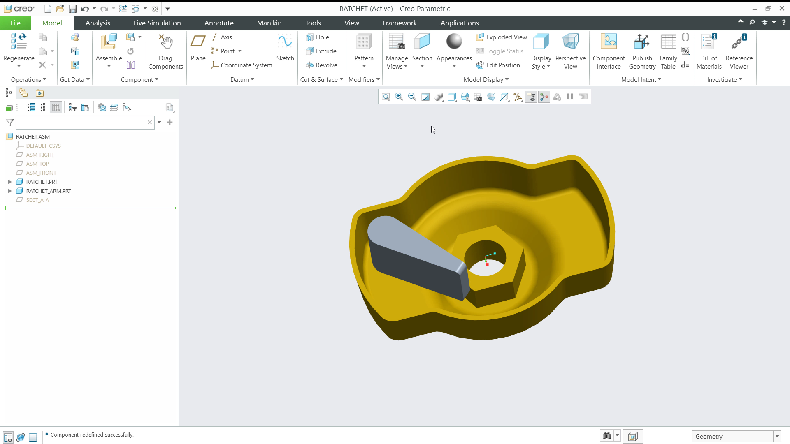
Task: Switch to the Applications tab
Action: click(x=460, y=23)
